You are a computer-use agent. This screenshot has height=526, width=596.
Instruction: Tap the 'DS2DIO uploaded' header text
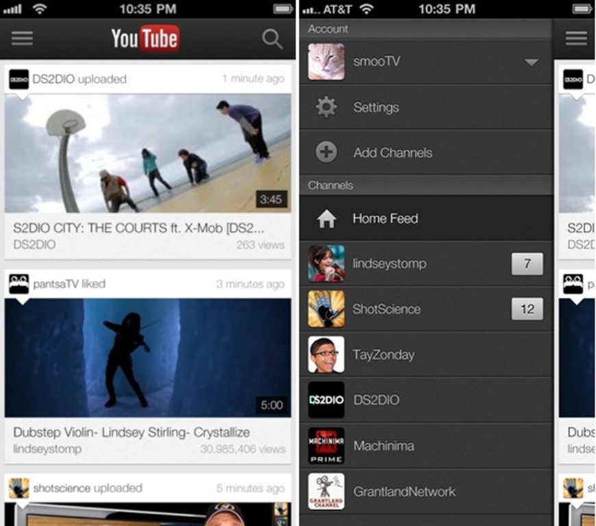click(x=79, y=79)
